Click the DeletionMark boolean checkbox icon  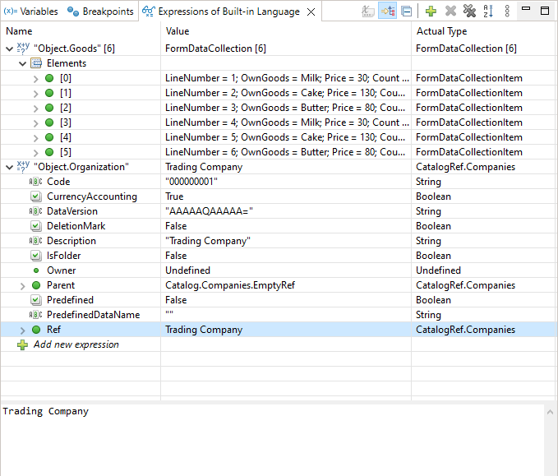[35, 226]
